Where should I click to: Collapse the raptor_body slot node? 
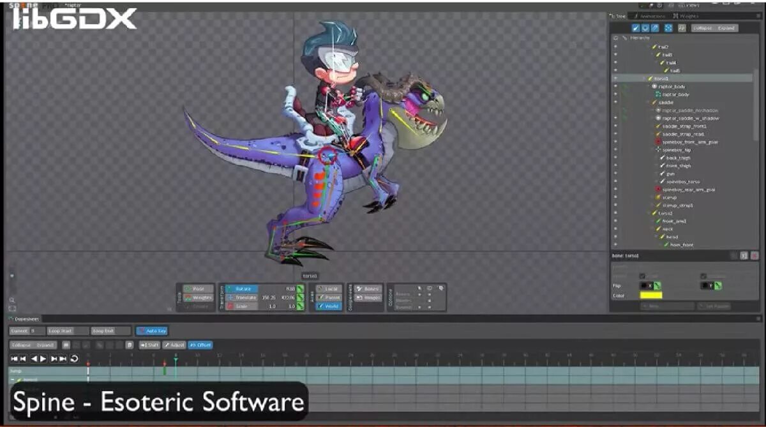(x=649, y=86)
